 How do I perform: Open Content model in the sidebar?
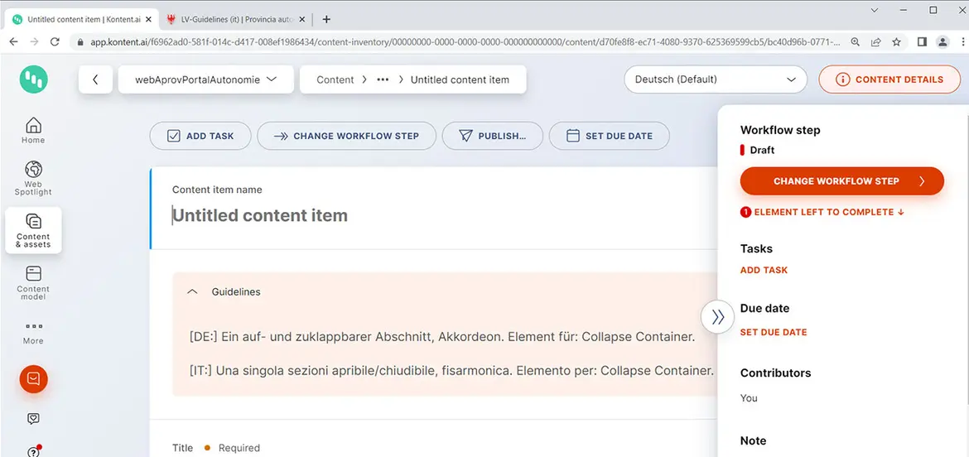coord(33,281)
